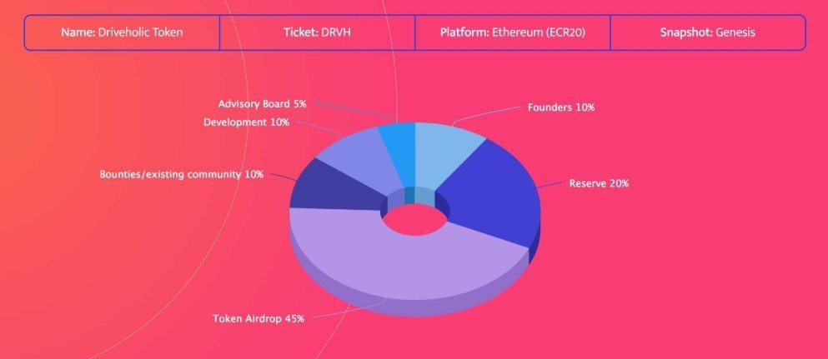Select the Snapshot: Genesis cell
The width and height of the screenshot is (828, 359).
coord(708,32)
